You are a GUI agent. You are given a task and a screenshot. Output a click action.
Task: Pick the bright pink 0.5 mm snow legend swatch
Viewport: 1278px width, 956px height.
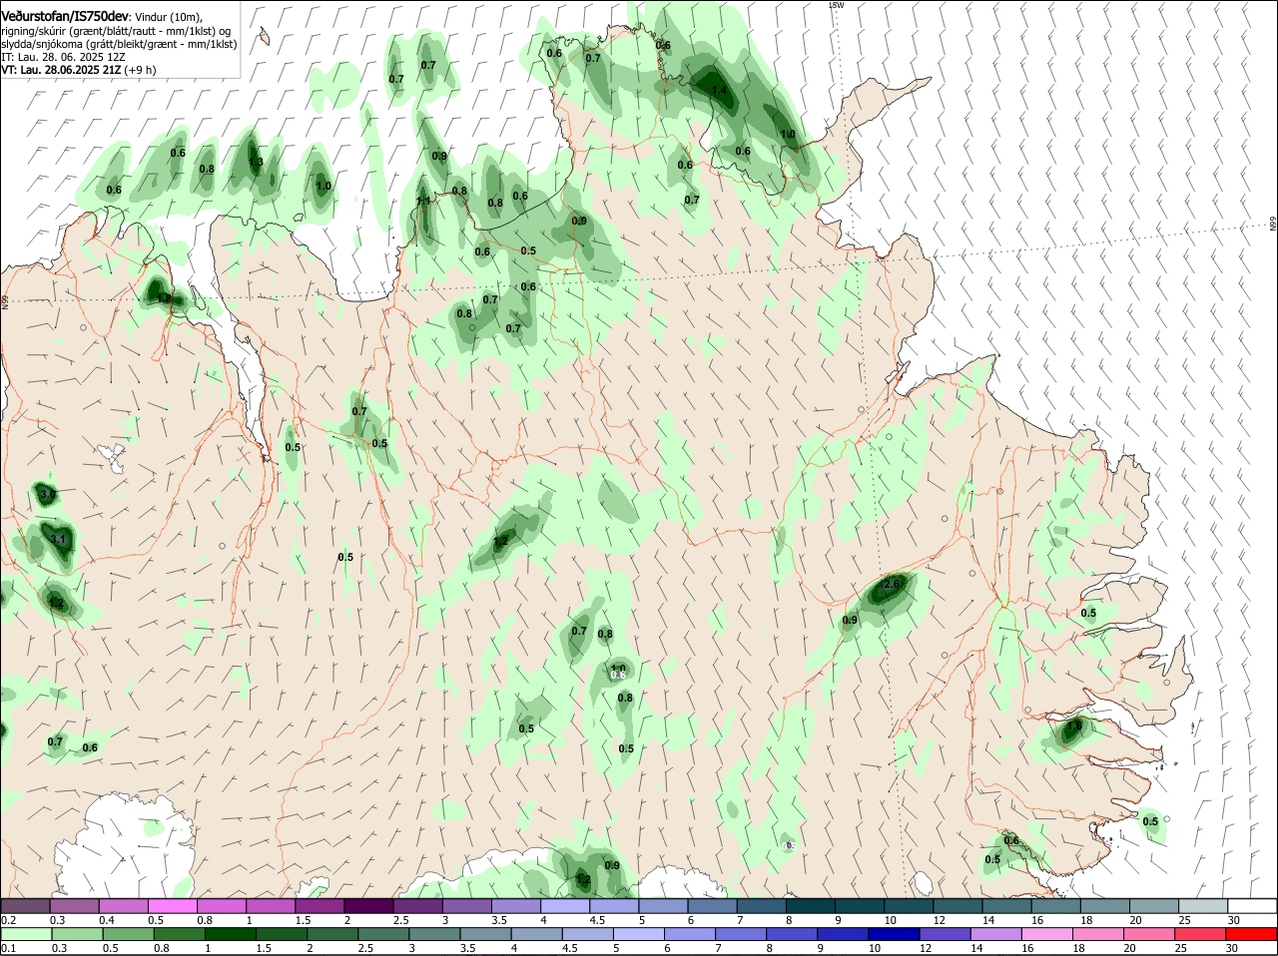click(172, 906)
